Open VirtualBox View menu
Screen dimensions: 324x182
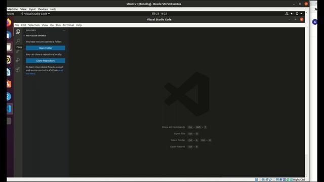click(x=23, y=9)
